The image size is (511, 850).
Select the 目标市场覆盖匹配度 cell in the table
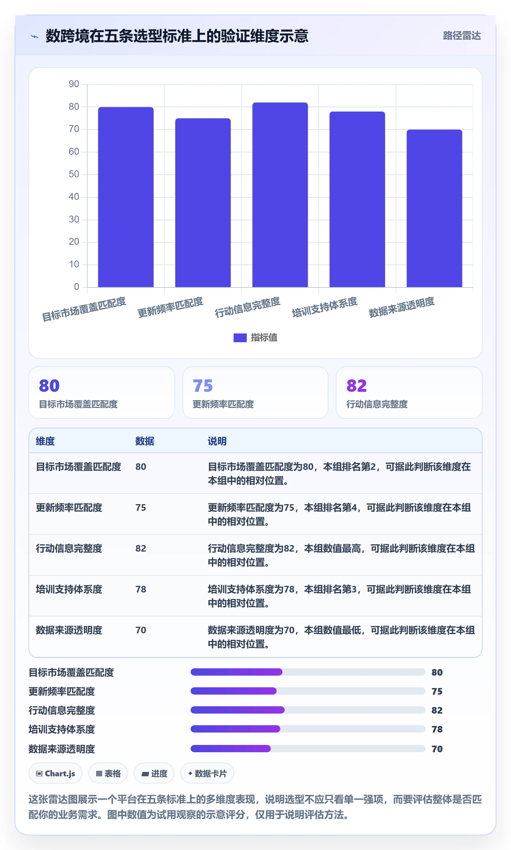pos(78,467)
